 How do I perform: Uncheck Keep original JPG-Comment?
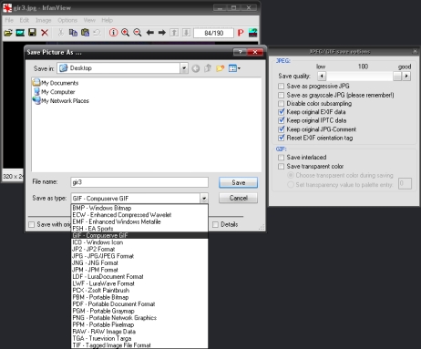tap(282, 129)
